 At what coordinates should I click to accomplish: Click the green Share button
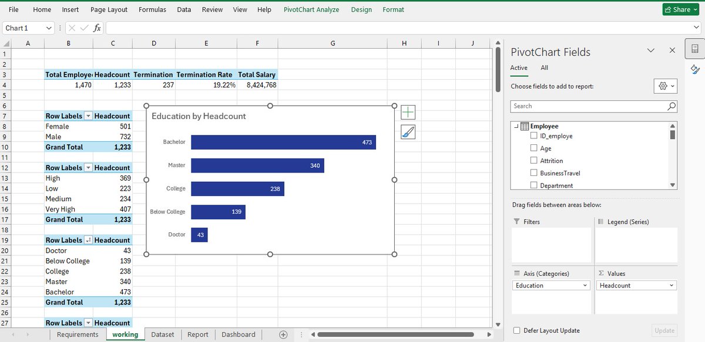[680, 9]
